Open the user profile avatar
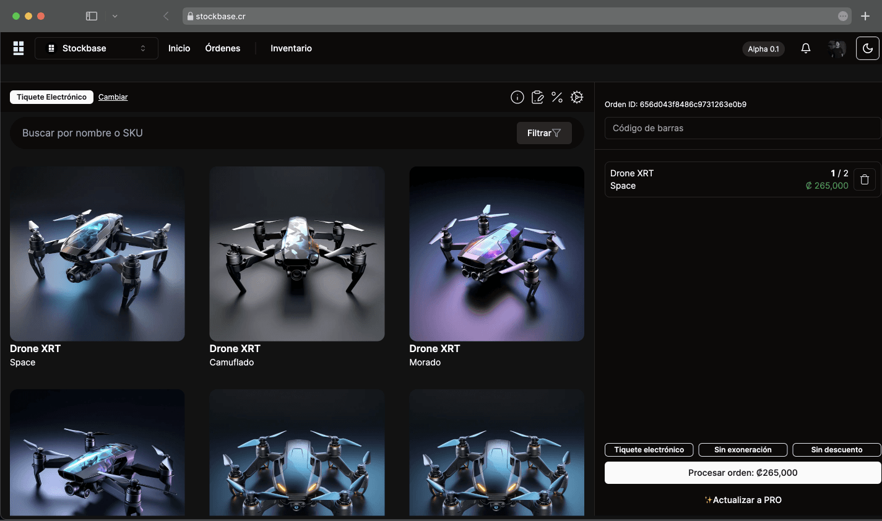Screen dimensions: 882x521 pyautogui.click(x=837, y=48)
